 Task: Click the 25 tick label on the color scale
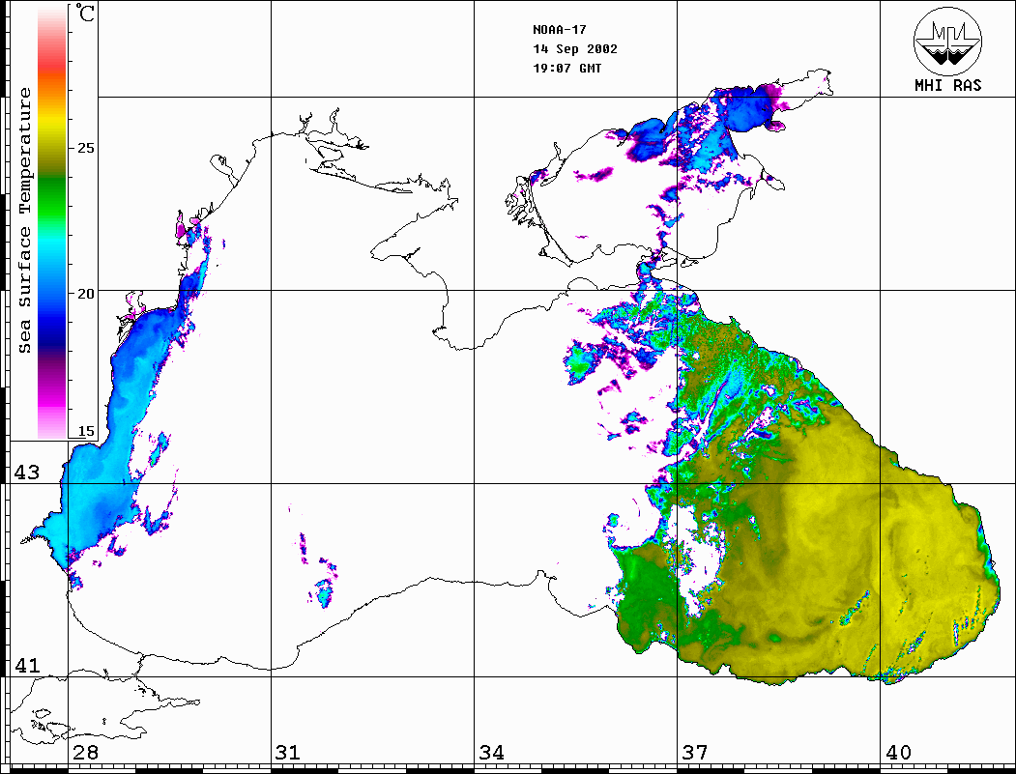pos(85,148)
